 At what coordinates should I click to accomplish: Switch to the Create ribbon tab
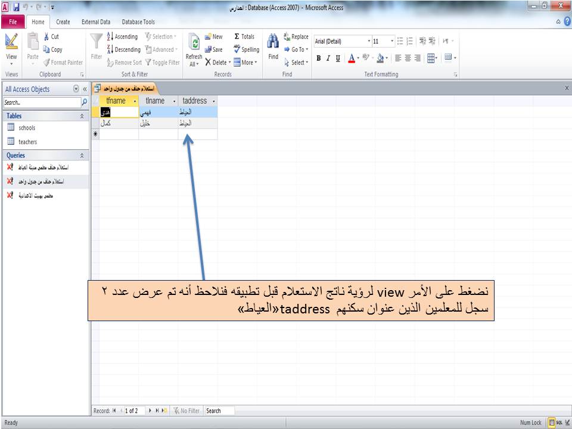coord(63,22)
